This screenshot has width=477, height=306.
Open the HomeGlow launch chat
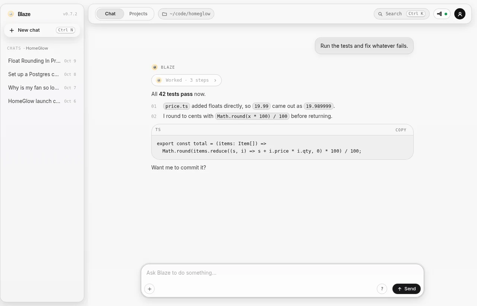pos(42,101)
